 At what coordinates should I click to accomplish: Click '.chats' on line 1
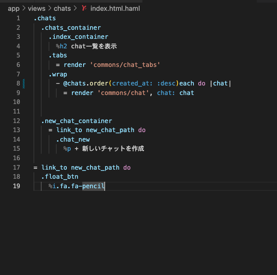[x=45, y=18]
